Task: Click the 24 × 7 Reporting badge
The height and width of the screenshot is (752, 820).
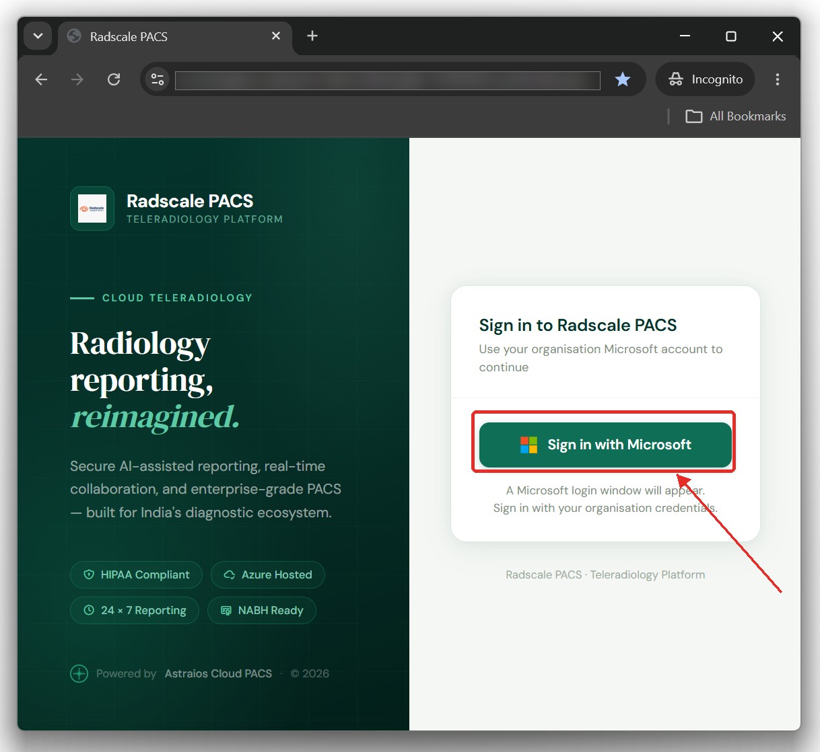Action: [135, 610]
